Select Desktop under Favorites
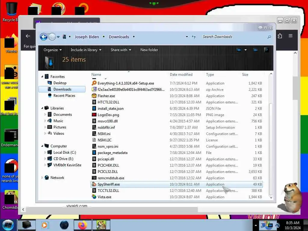308x231 pixels. click(x=60, y=83)
